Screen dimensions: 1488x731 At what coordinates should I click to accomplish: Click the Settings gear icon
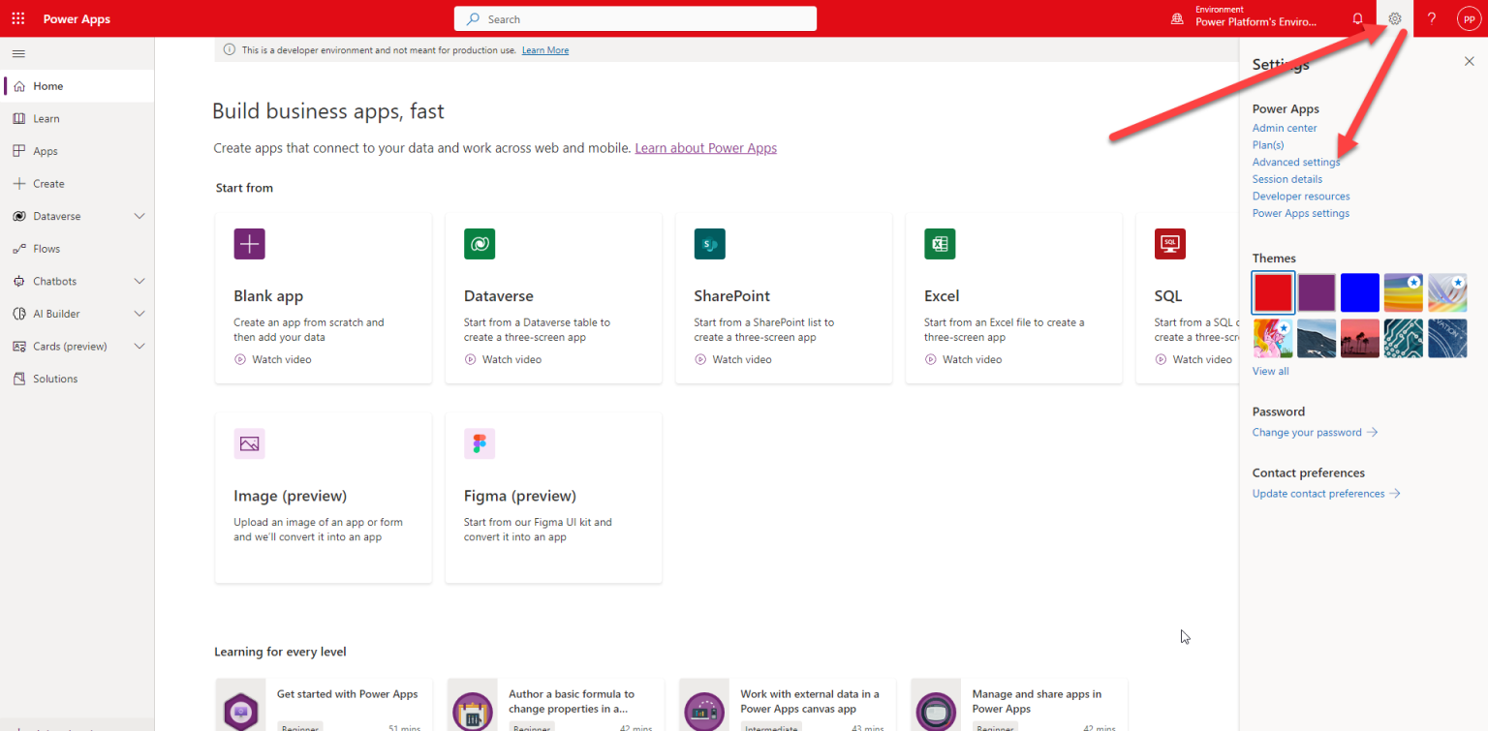point(1395,18)
